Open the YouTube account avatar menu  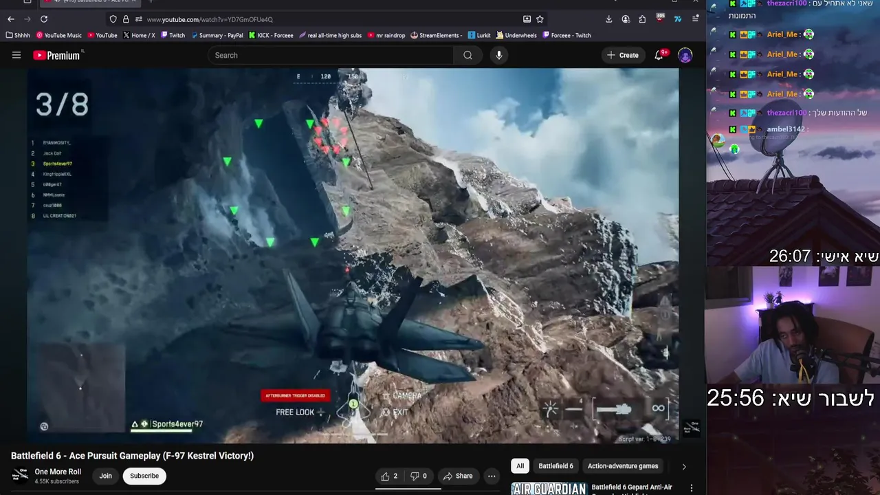pos(685,55)
